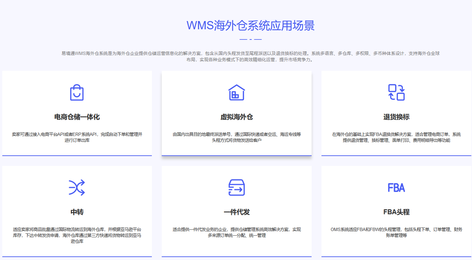The image size is (472, 260).
Task: Click the swap squares icon above 退货换标
Action: (396, 92)
